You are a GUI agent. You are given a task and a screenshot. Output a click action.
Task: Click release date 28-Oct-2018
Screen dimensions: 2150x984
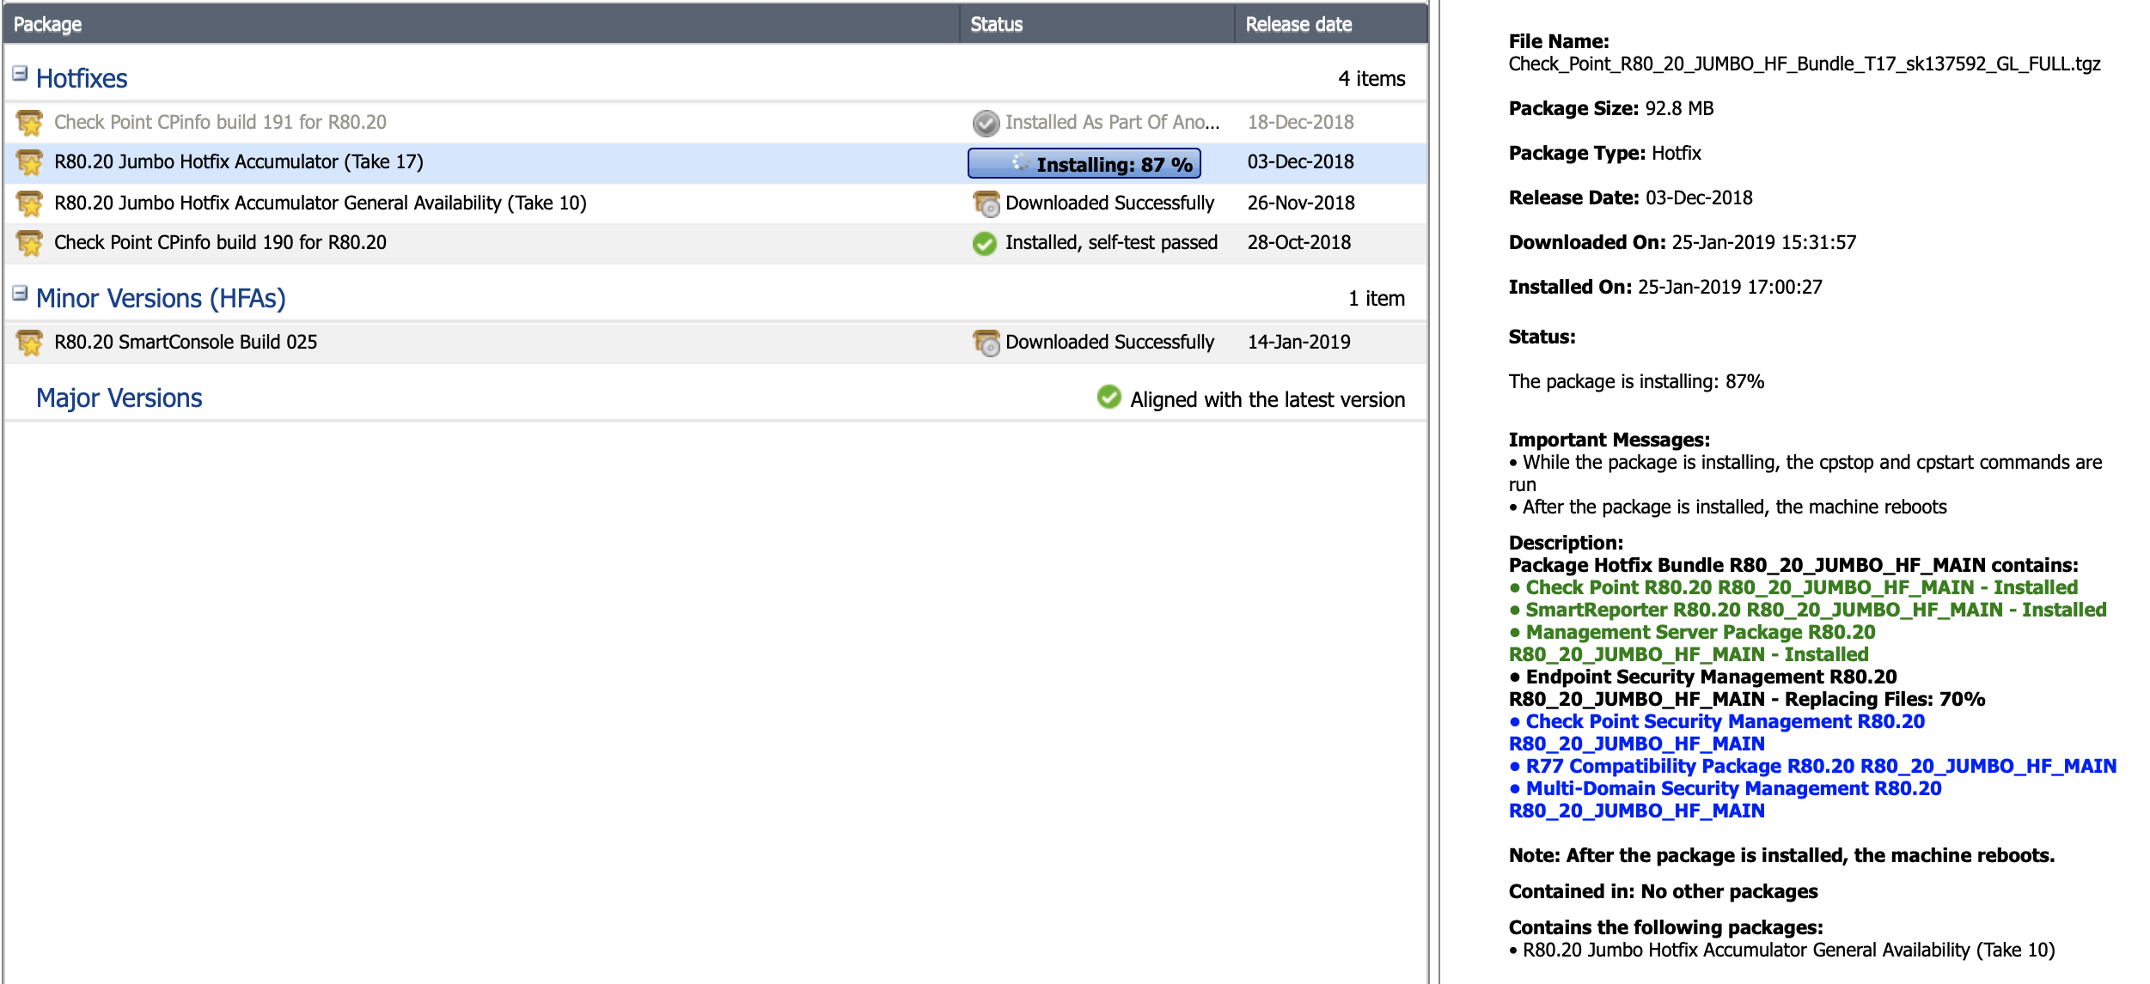coord(1299,242)
